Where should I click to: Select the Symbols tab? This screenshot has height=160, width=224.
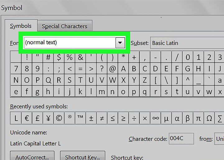point(21,26)
